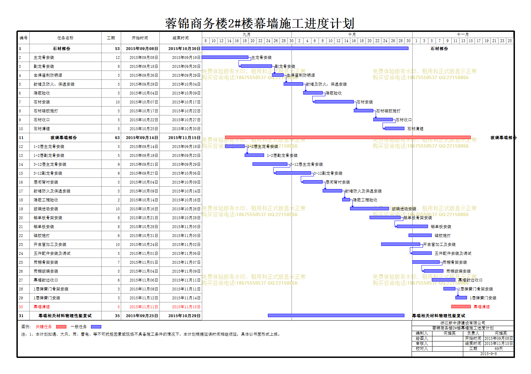Viewport: 531px width, 374px height.
Task: Click the 十月 month header in the timeline
Action: click(x=352, y=35)
